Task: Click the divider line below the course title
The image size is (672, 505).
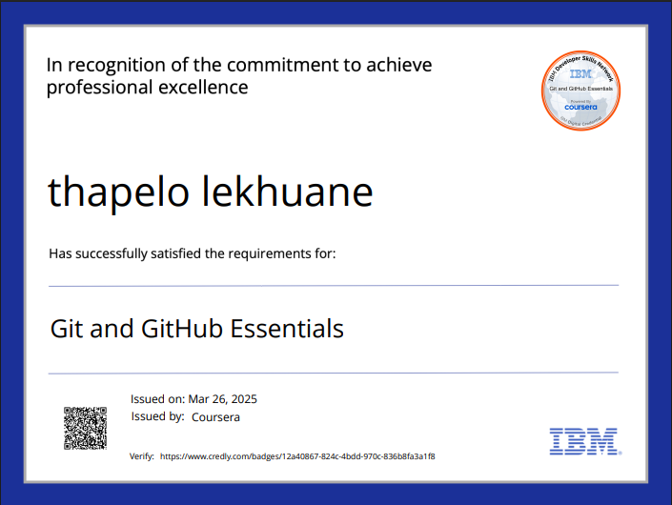Action: [x=334, y=373]
